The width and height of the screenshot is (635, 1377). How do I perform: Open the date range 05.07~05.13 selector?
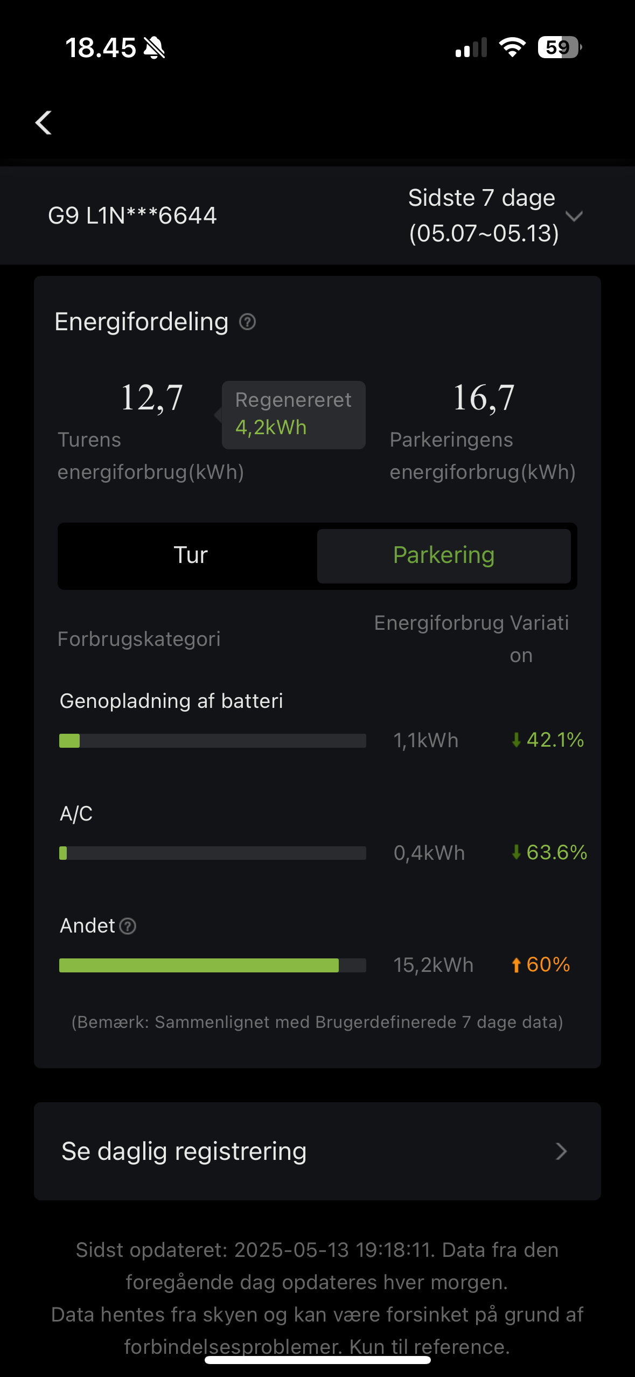pyautogui.click(x=484, y=233)
